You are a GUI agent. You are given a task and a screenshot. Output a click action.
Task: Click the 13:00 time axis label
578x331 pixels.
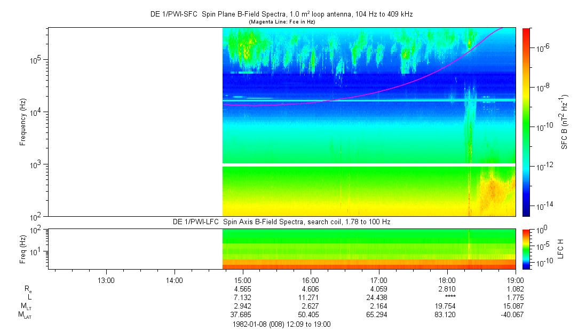(x=106, y=280)
